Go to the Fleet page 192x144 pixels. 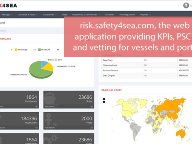[64, 15]
